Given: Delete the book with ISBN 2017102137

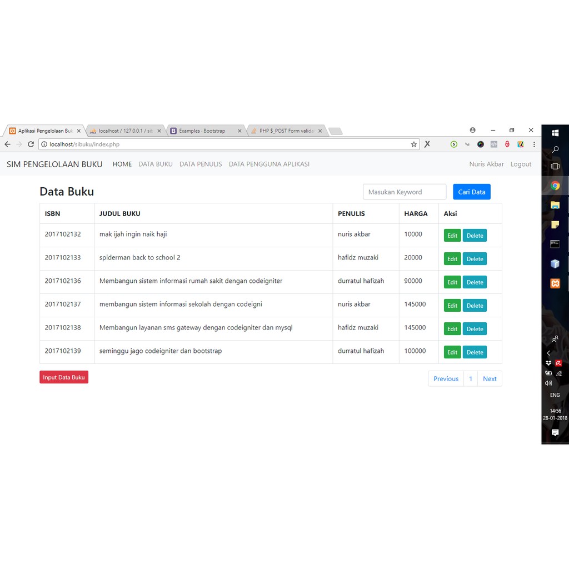Looking at the screenshot, I should pyautogui.click(x=475, y=306).
